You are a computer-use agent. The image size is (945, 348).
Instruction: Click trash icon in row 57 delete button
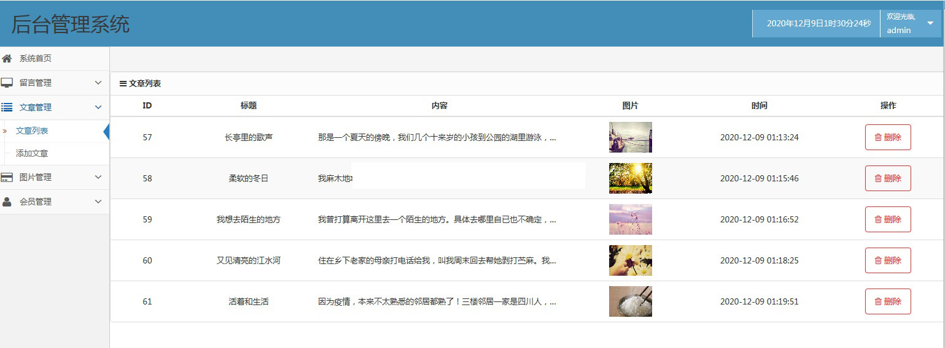point(878,137)
